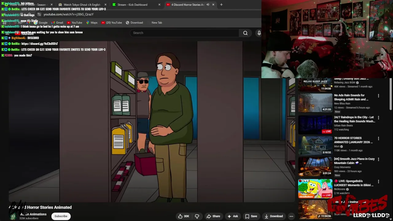
Task: Click the YouTube search input field
Action: coord(185,33)
